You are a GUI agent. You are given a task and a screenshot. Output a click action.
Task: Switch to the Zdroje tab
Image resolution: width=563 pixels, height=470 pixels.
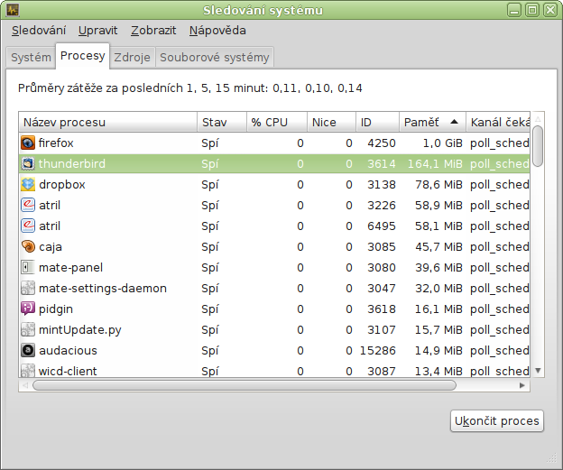[x=132, y=57]
